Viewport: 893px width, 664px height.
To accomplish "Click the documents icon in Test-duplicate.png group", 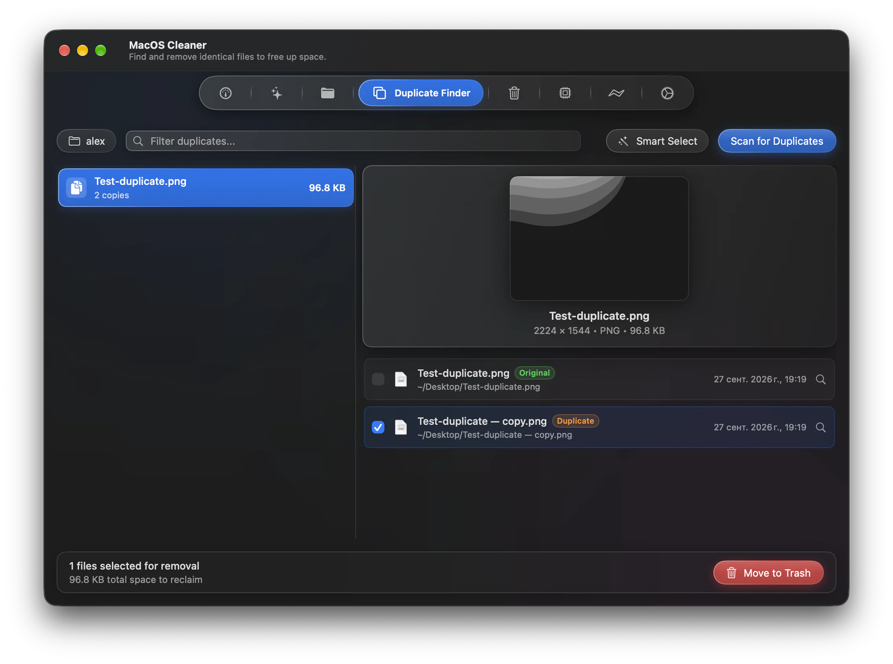I will (x=76, y=188).
